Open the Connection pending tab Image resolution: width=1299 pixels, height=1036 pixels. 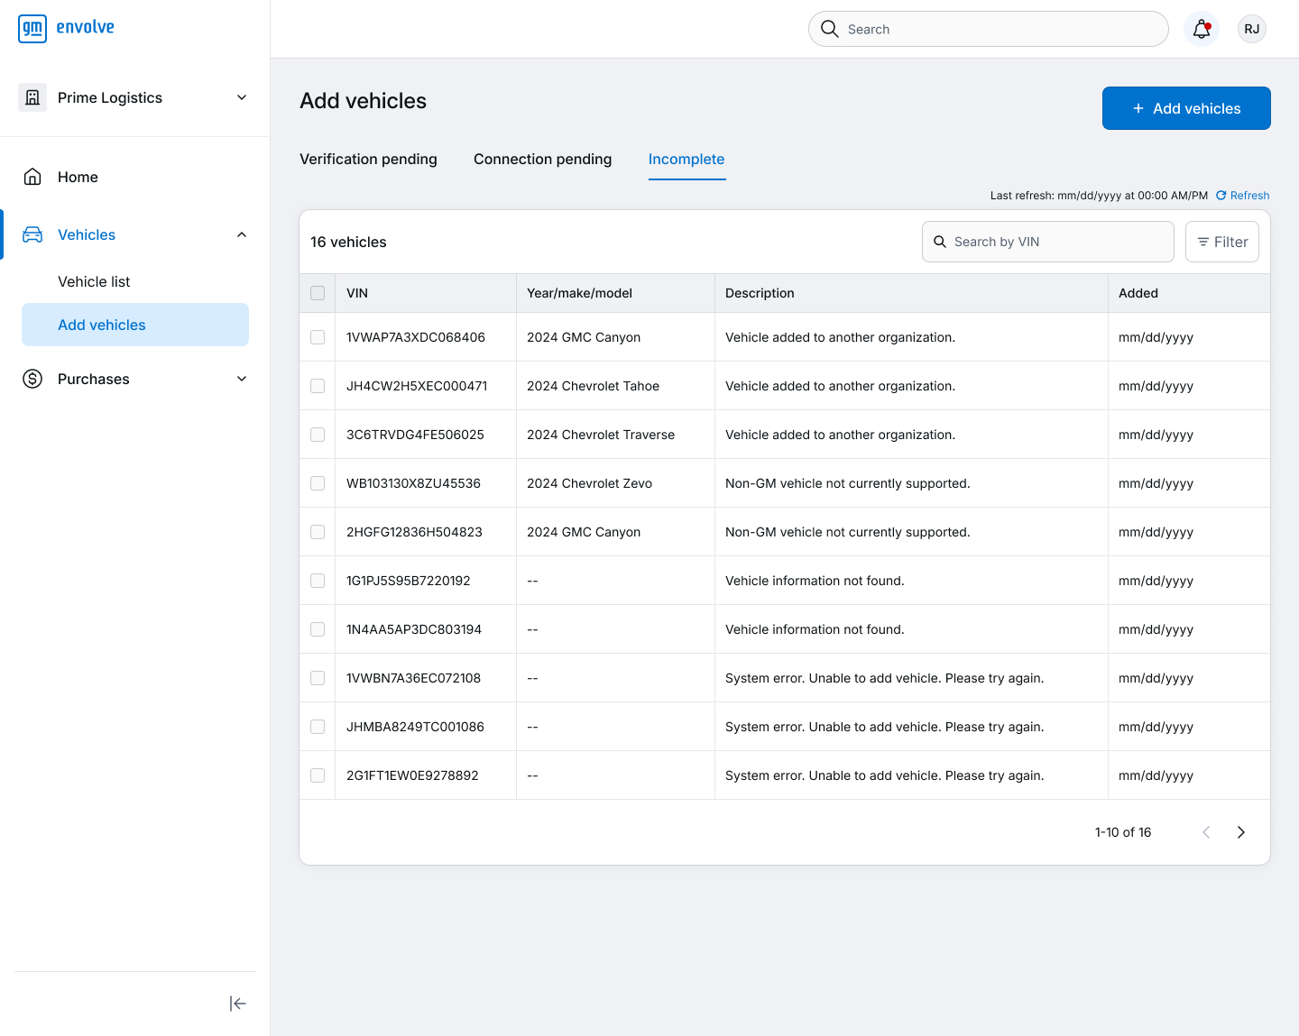point(542,159)
